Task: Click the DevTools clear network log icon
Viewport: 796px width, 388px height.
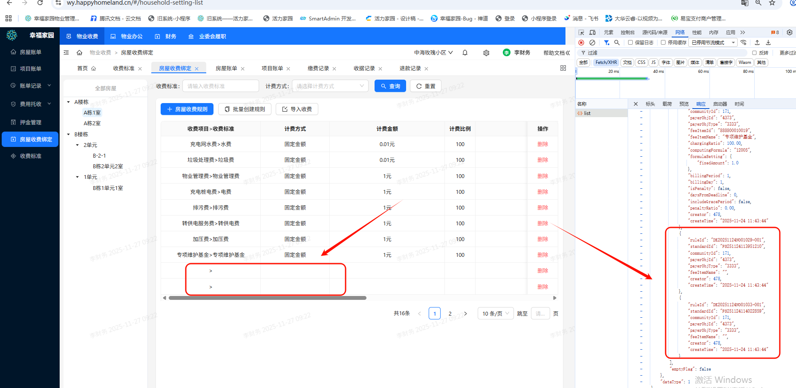Action: click(x=592, y=43)
